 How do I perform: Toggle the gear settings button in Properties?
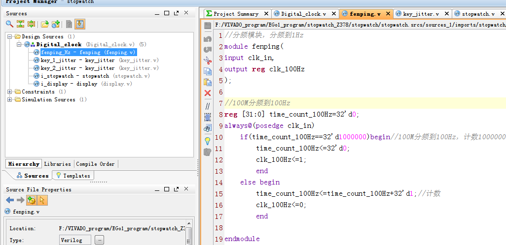[31, 200]
